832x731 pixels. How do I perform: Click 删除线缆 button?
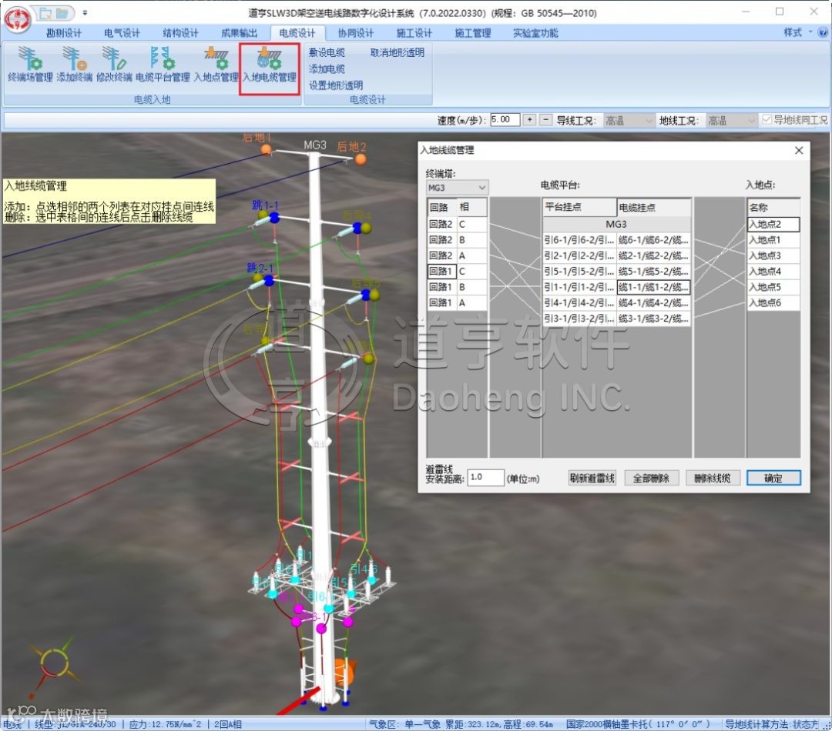click(x=712, y=478)
